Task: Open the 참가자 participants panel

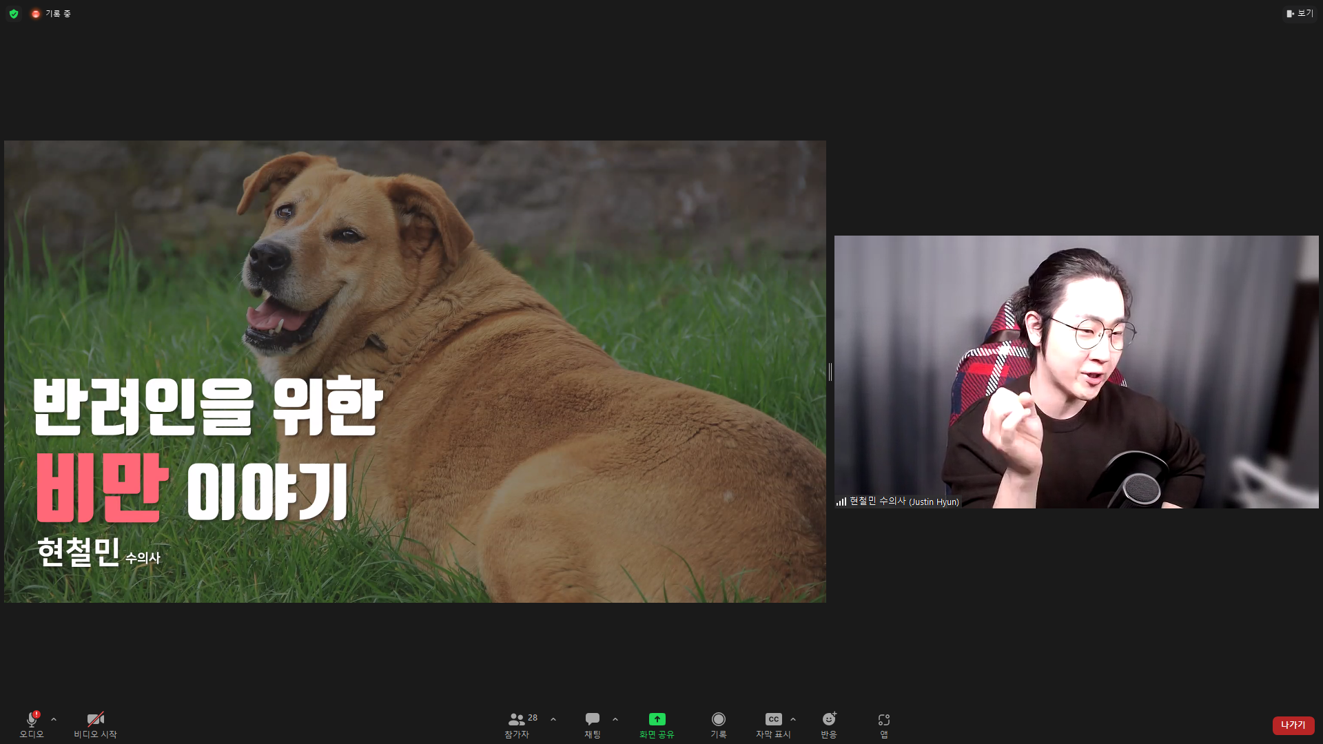Action: (x=517, y=725)
